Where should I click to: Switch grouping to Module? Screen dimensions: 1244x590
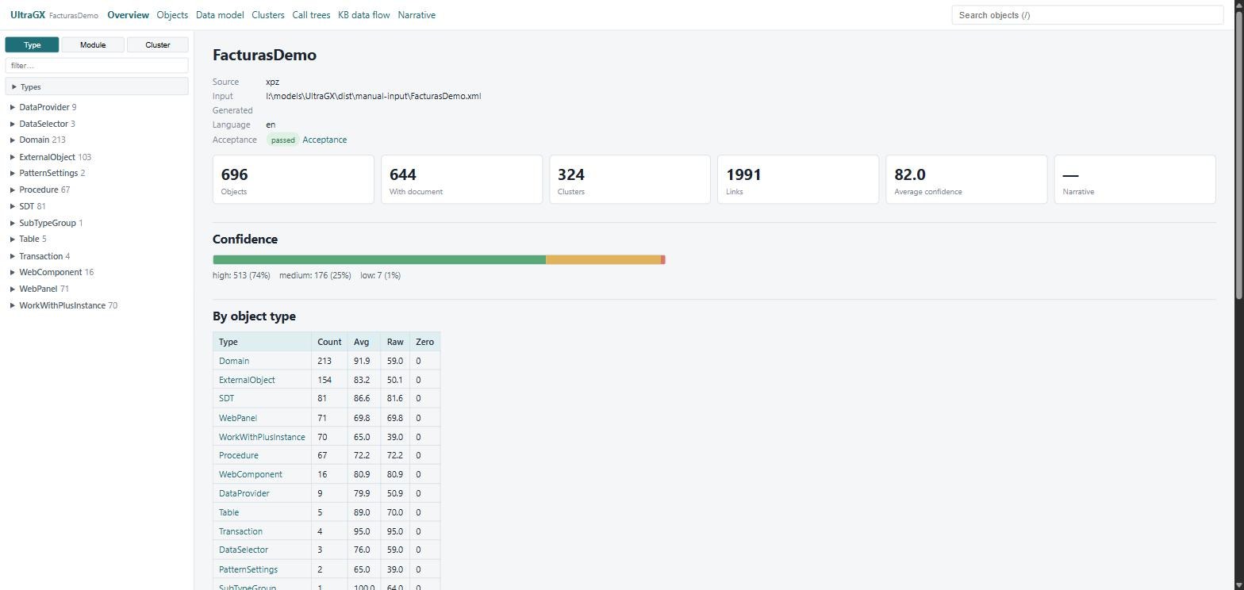tap(93, 44)
